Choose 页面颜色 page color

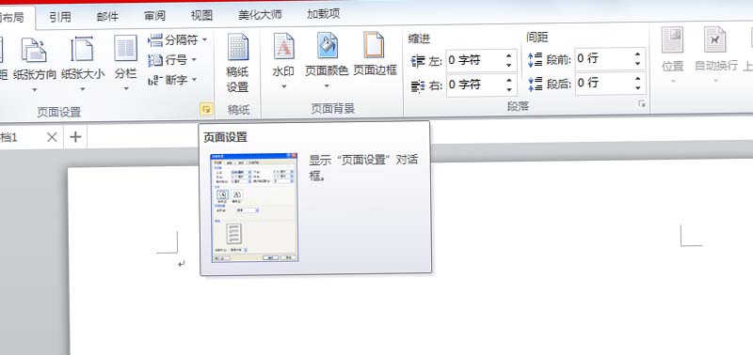click(x=327, y=61)
